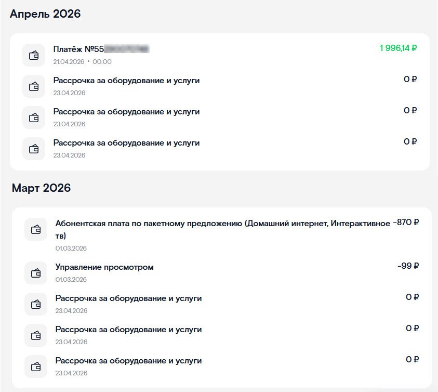Open the Управление просмотром charge
The image size is (438, 392).
coord(104,267)
